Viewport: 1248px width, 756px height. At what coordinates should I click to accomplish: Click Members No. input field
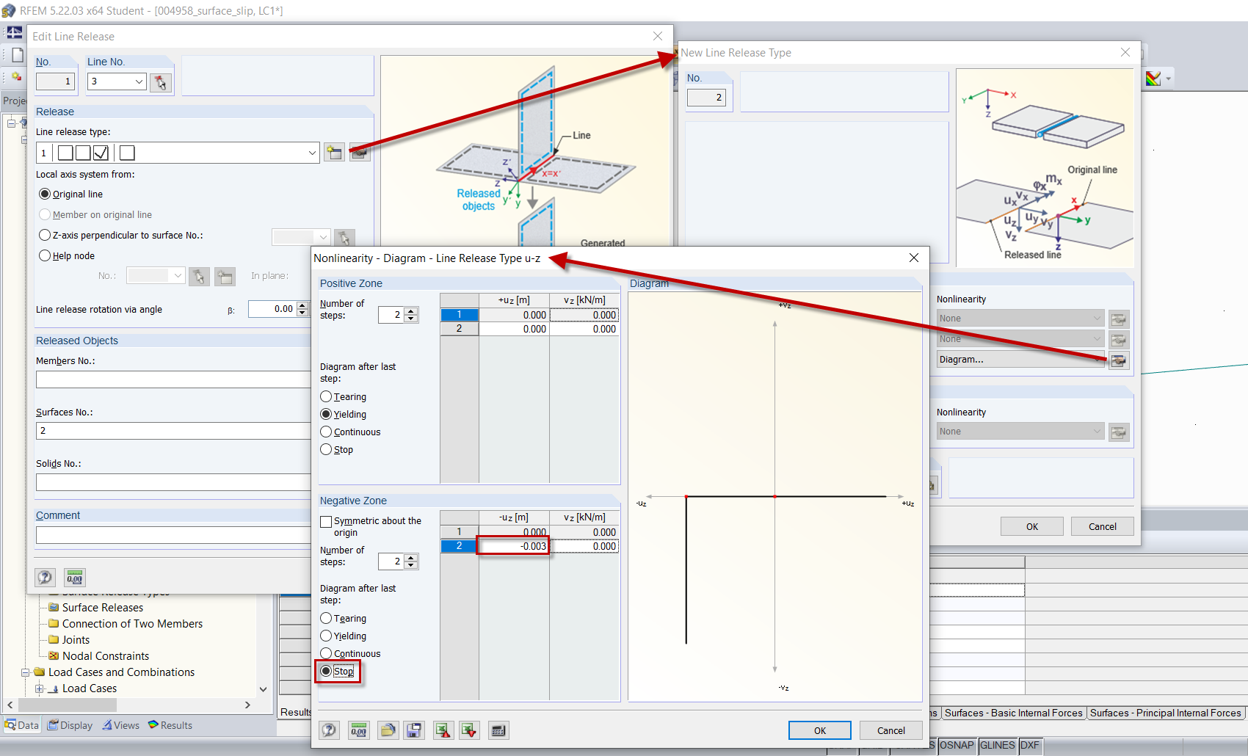coord(173,379)
